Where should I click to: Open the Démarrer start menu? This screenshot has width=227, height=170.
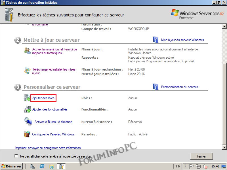click(12, 166)
